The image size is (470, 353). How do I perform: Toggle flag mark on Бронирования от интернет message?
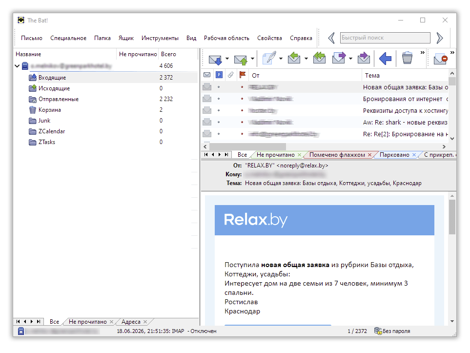pos(242,99)
